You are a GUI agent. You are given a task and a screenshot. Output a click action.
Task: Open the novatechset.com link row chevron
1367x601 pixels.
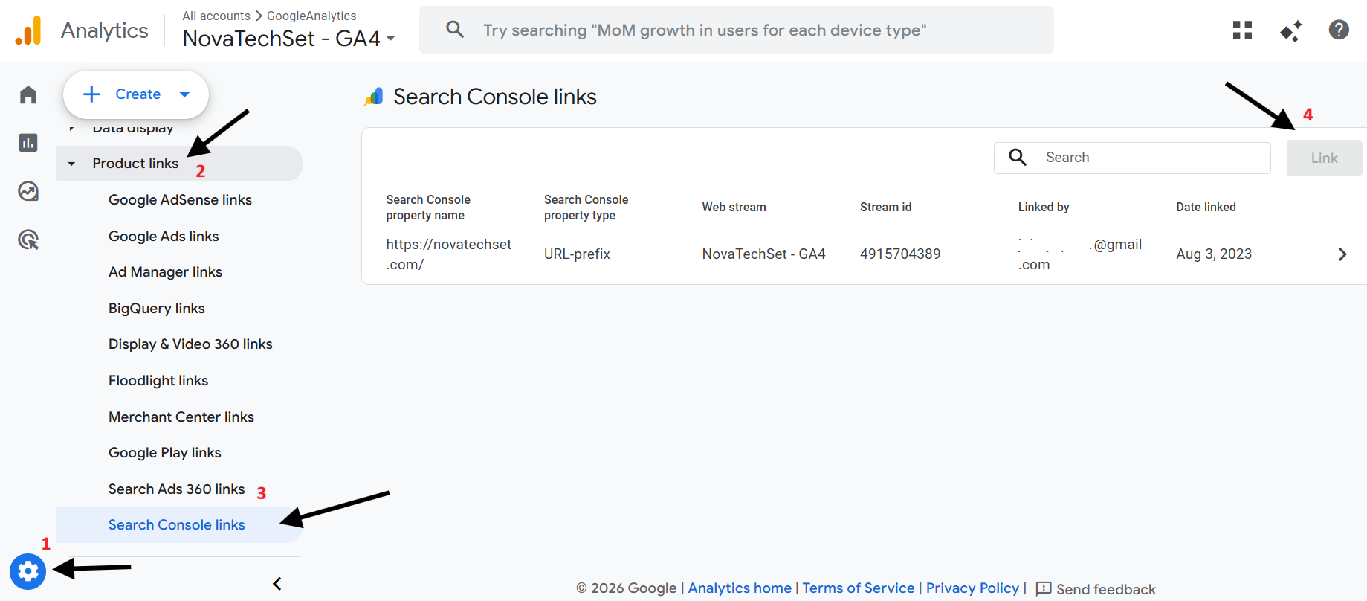pos(1342,254)
